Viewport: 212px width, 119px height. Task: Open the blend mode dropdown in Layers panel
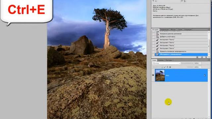pyautogui.click(x=166, y=63)
